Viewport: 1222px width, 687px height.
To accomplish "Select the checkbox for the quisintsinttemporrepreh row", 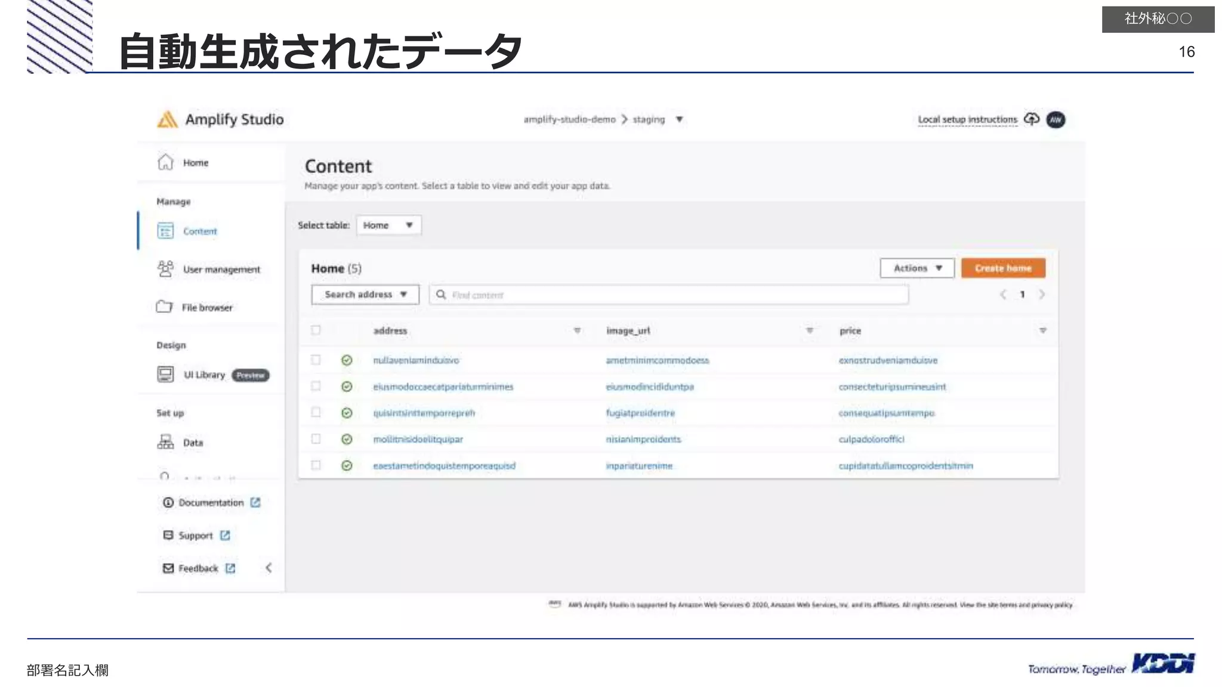I will pos(316,412).
